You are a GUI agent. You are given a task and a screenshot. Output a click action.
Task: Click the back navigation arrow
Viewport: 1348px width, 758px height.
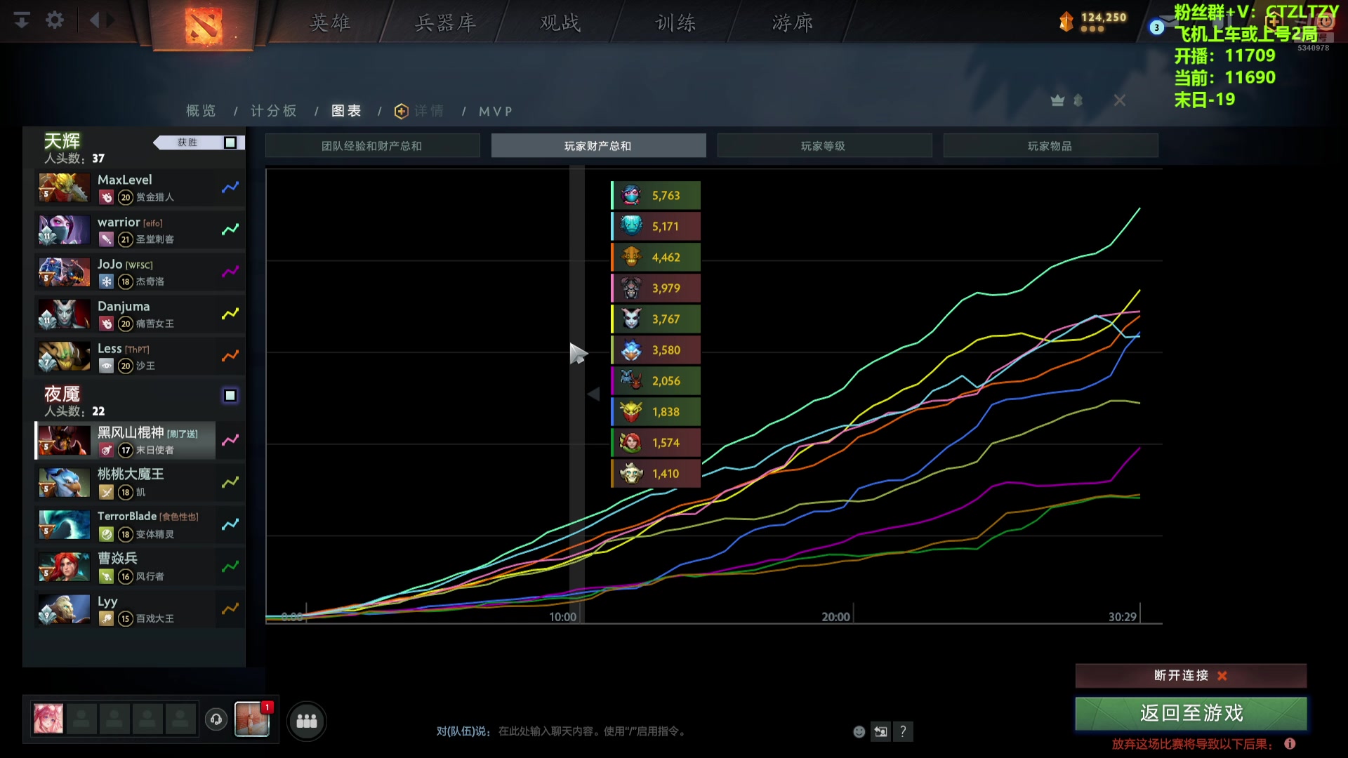tap(95, 20)
